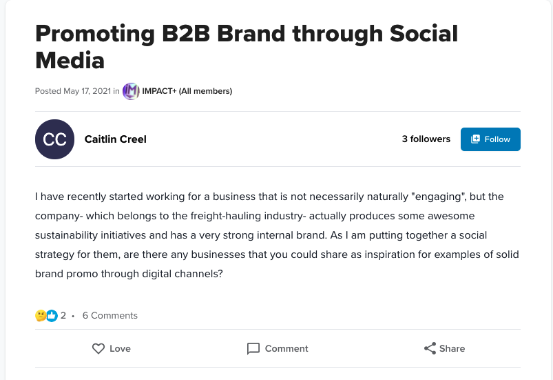Click the Love label text
Viewport: 553px width, 380px height.
tap(120, 349)
